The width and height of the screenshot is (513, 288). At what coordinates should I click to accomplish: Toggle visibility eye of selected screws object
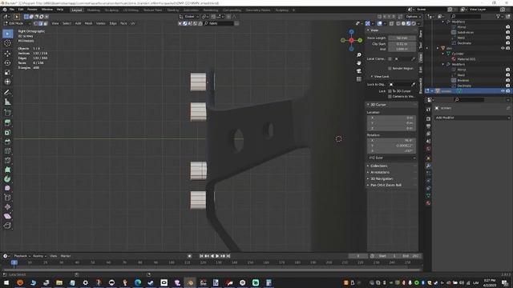pyautogui.click(x=503, y=91)
